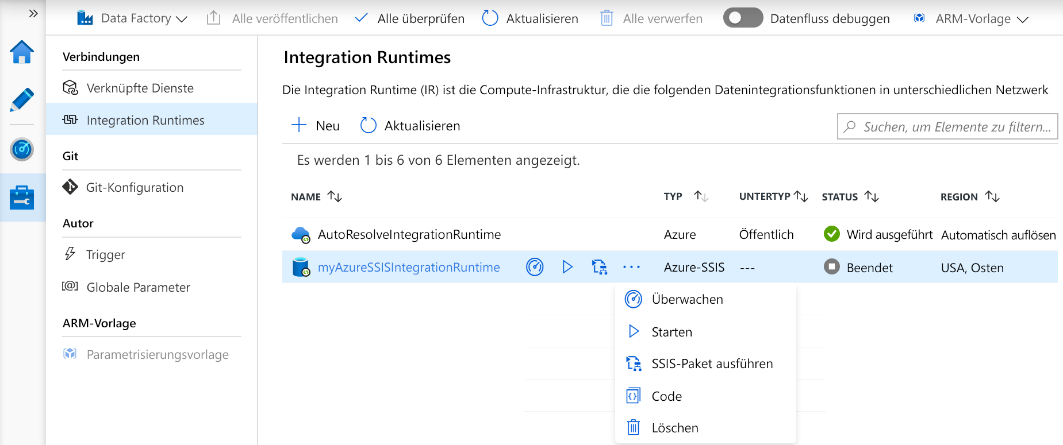Choose Überwachen from the context menu
The image size is (1063, 445).
pyautogui.click(x=705, y=299)
